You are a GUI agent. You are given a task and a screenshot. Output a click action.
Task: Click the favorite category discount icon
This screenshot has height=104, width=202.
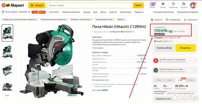click(156, 70)
